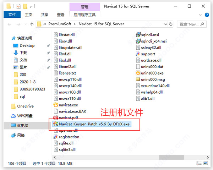Click PremiumSoft in the breadcrumb path

[x=60, y=24]
